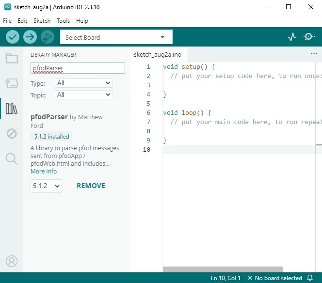Open the Search sidebar panel
Image resolution: width=322 pixels, height=283 pixels.
[12, 158]
